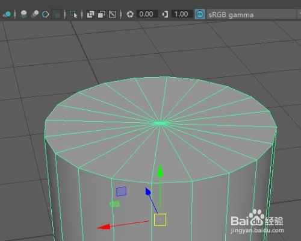Viewport: 301px width, 241px height.
Task: Click the green plane handle of manipulator
Action: click(115, 204)
